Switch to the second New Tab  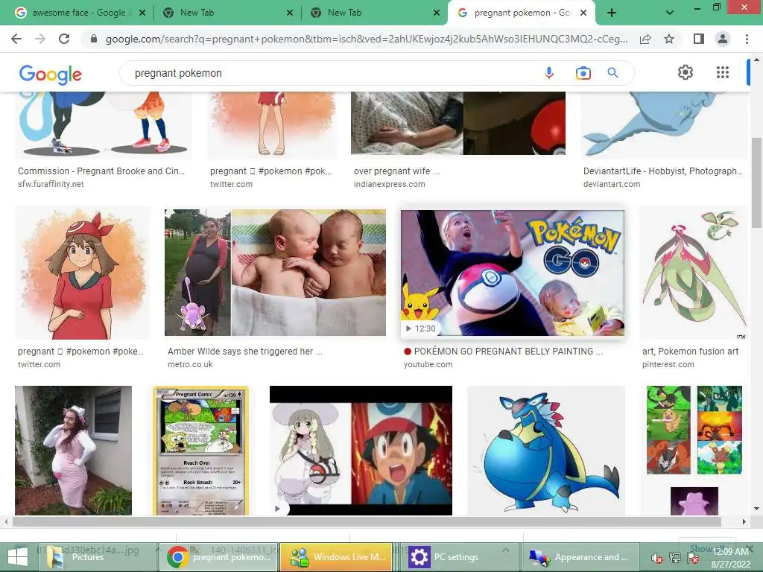click(x=375, y=13)
